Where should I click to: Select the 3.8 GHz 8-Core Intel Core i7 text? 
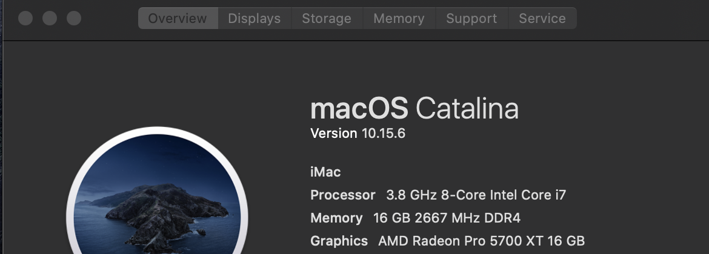476,195
